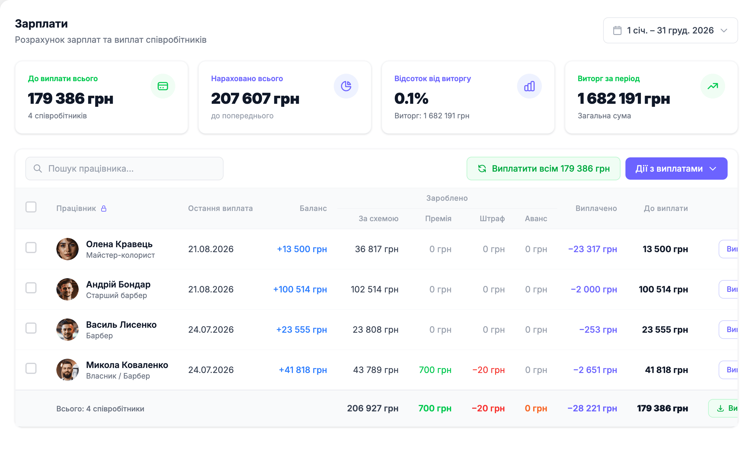The image size is (753, 456).
Task: Click the 'Всього: 4 співробітники' footer text
Action: [x=100, y=409]
